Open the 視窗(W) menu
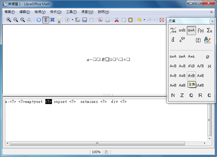The width and height of the screenshot is (217, 157). pyautogui.click(x=87, y=12)
